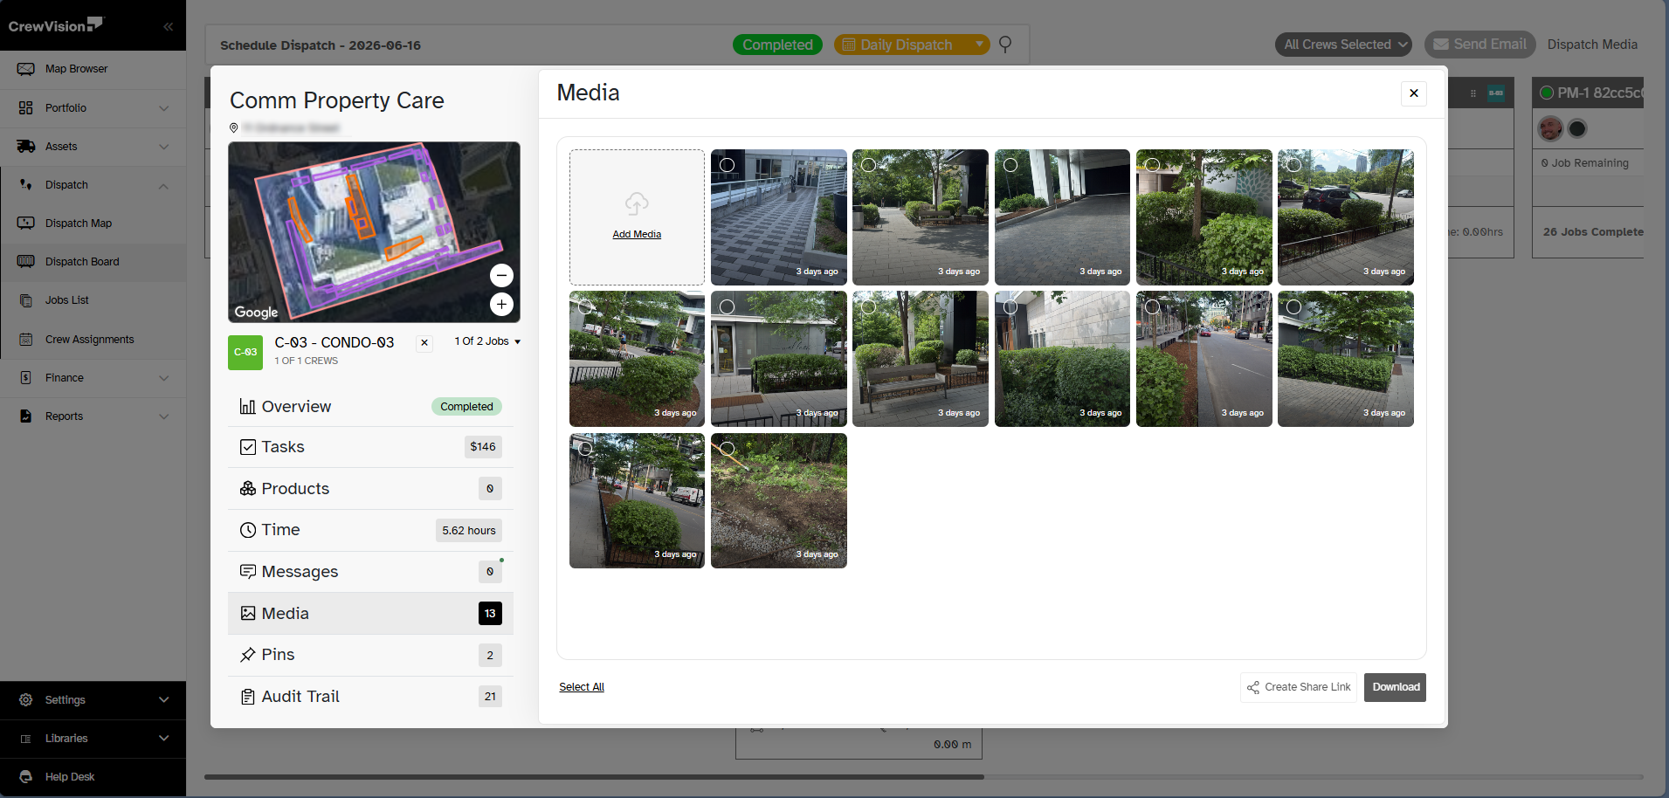Click the Messages chat icon

[x=248, y=572]
